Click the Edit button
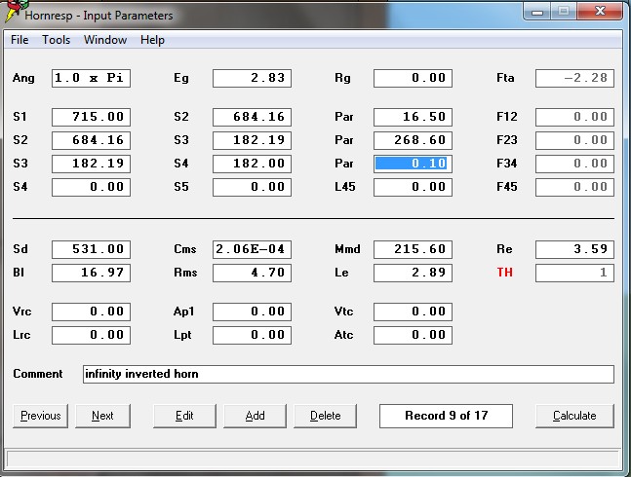 184,416
